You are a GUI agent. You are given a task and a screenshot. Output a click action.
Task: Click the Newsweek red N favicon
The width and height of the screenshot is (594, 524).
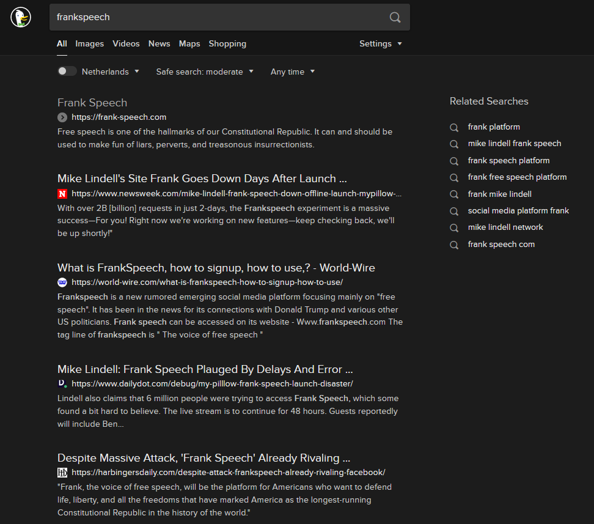62,194
